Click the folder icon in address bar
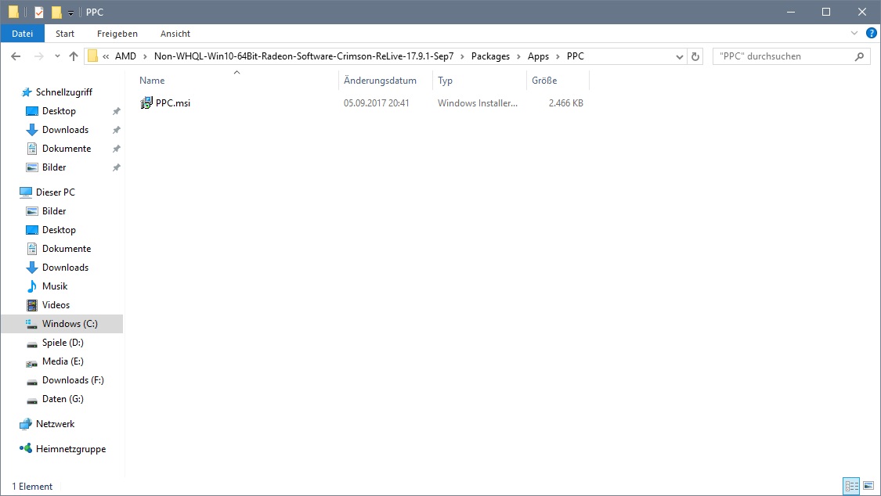Image resolution: width=881 pixels, height=496 pixels. pyautogui.click(x=92, y=56)
